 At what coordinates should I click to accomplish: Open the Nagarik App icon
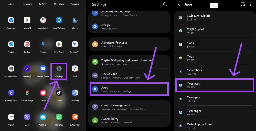[43, 20]
